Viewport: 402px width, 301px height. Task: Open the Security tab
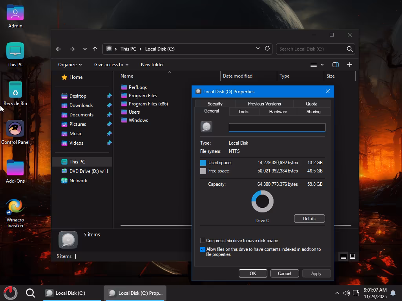(215, 104)
